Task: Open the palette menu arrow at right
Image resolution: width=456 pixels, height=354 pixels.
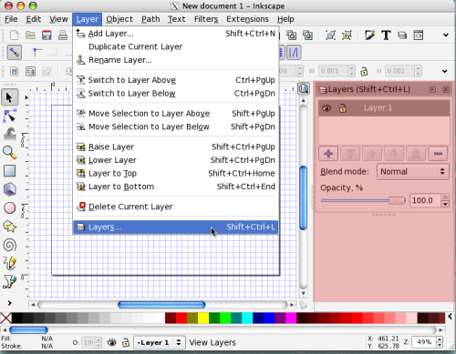Action: point(451,317)
